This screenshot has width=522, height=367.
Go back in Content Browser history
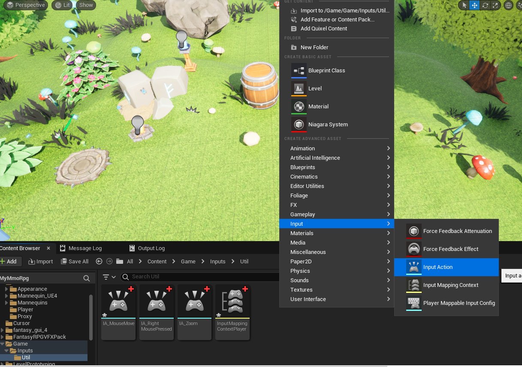click(x=99, y=261)
